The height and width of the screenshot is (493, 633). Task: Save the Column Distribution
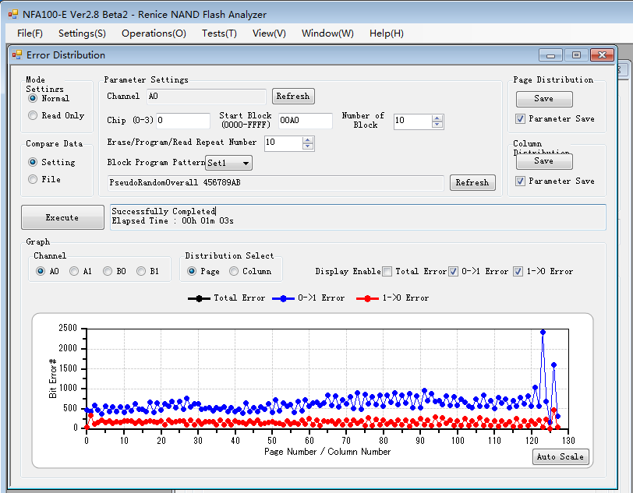(x=544, y=161)
